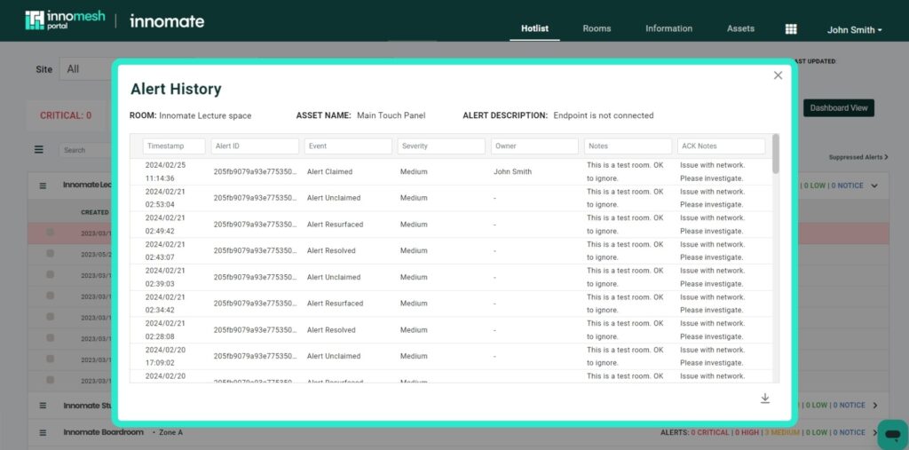The height and width of the screenshot is (450, 909).
Task: Select timestamp 2024/02/25 11:14:36
Action: point(165,171)
